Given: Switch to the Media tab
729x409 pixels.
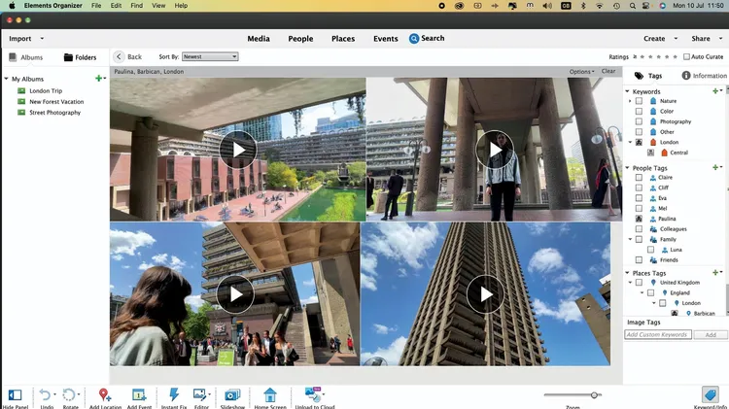Looking at the screenshot, I should (x=259, y=39).
